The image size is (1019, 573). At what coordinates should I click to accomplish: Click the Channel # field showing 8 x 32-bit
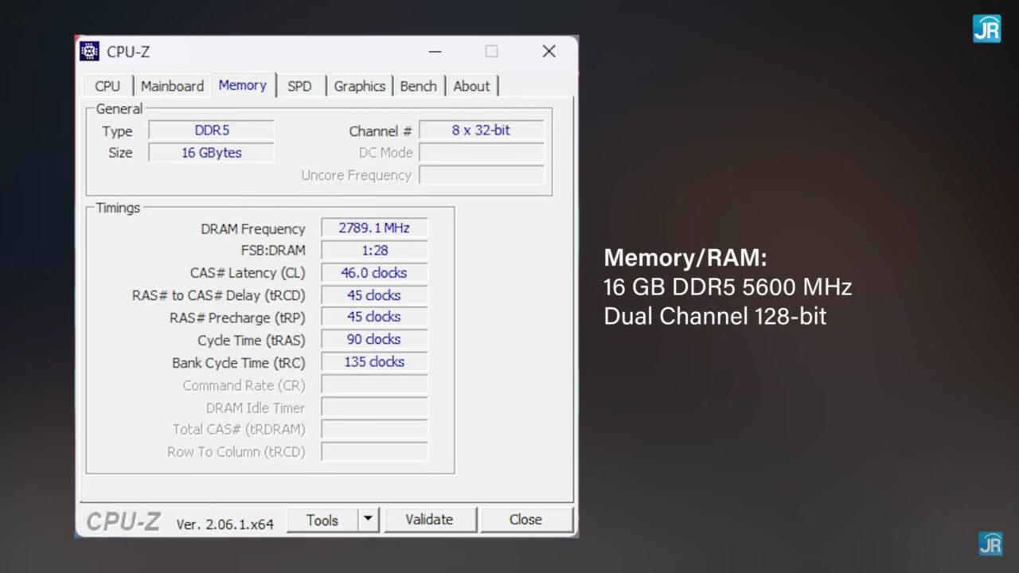(x=482, y=130)
